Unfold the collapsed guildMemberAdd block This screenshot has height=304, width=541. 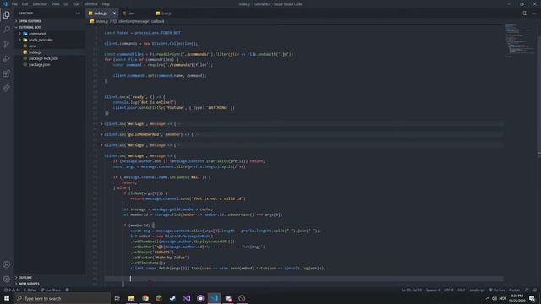(101, 134)
